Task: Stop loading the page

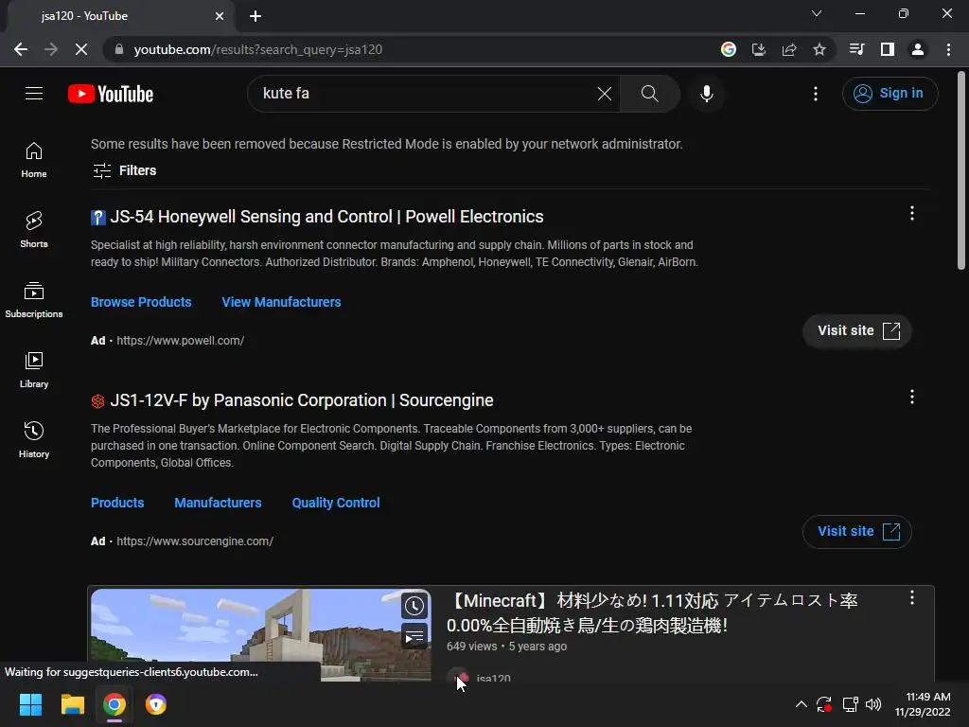Action: [81, 49]
